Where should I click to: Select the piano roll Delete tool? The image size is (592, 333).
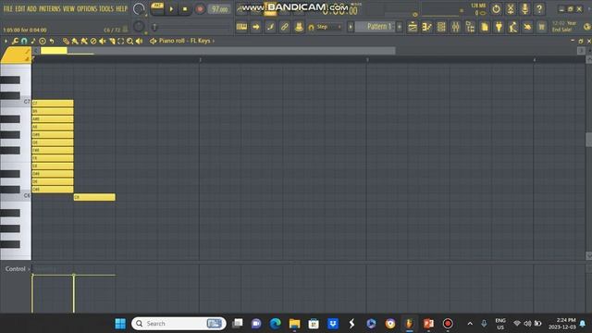pos(93,41)
